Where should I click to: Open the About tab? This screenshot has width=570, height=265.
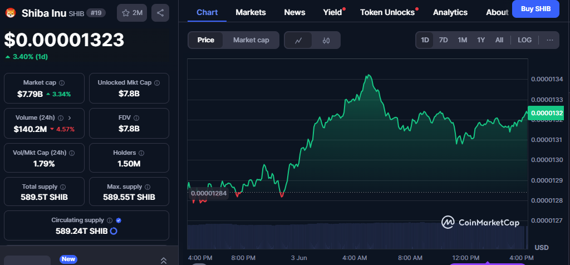pos(497,12)
